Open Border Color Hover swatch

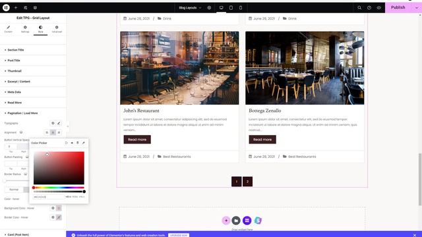tap(59, 217)
